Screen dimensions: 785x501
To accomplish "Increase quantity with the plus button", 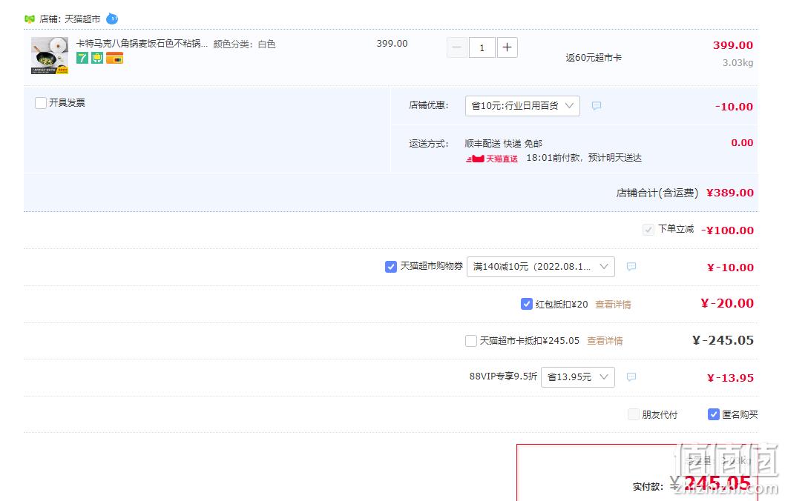I will [508, 47].
